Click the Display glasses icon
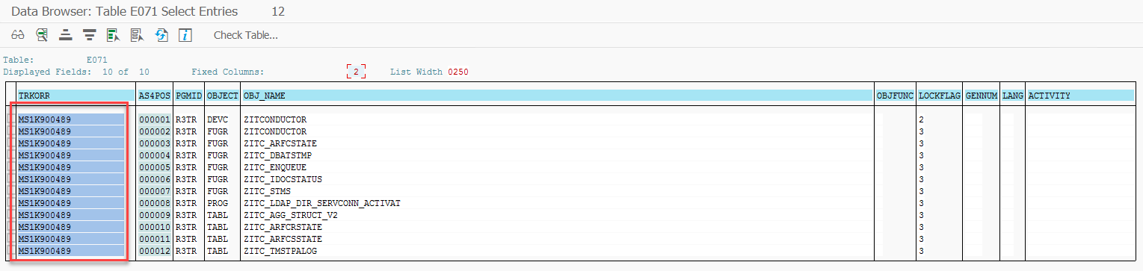Viewport: 1143px width, 271px height. tap(18, 35)
